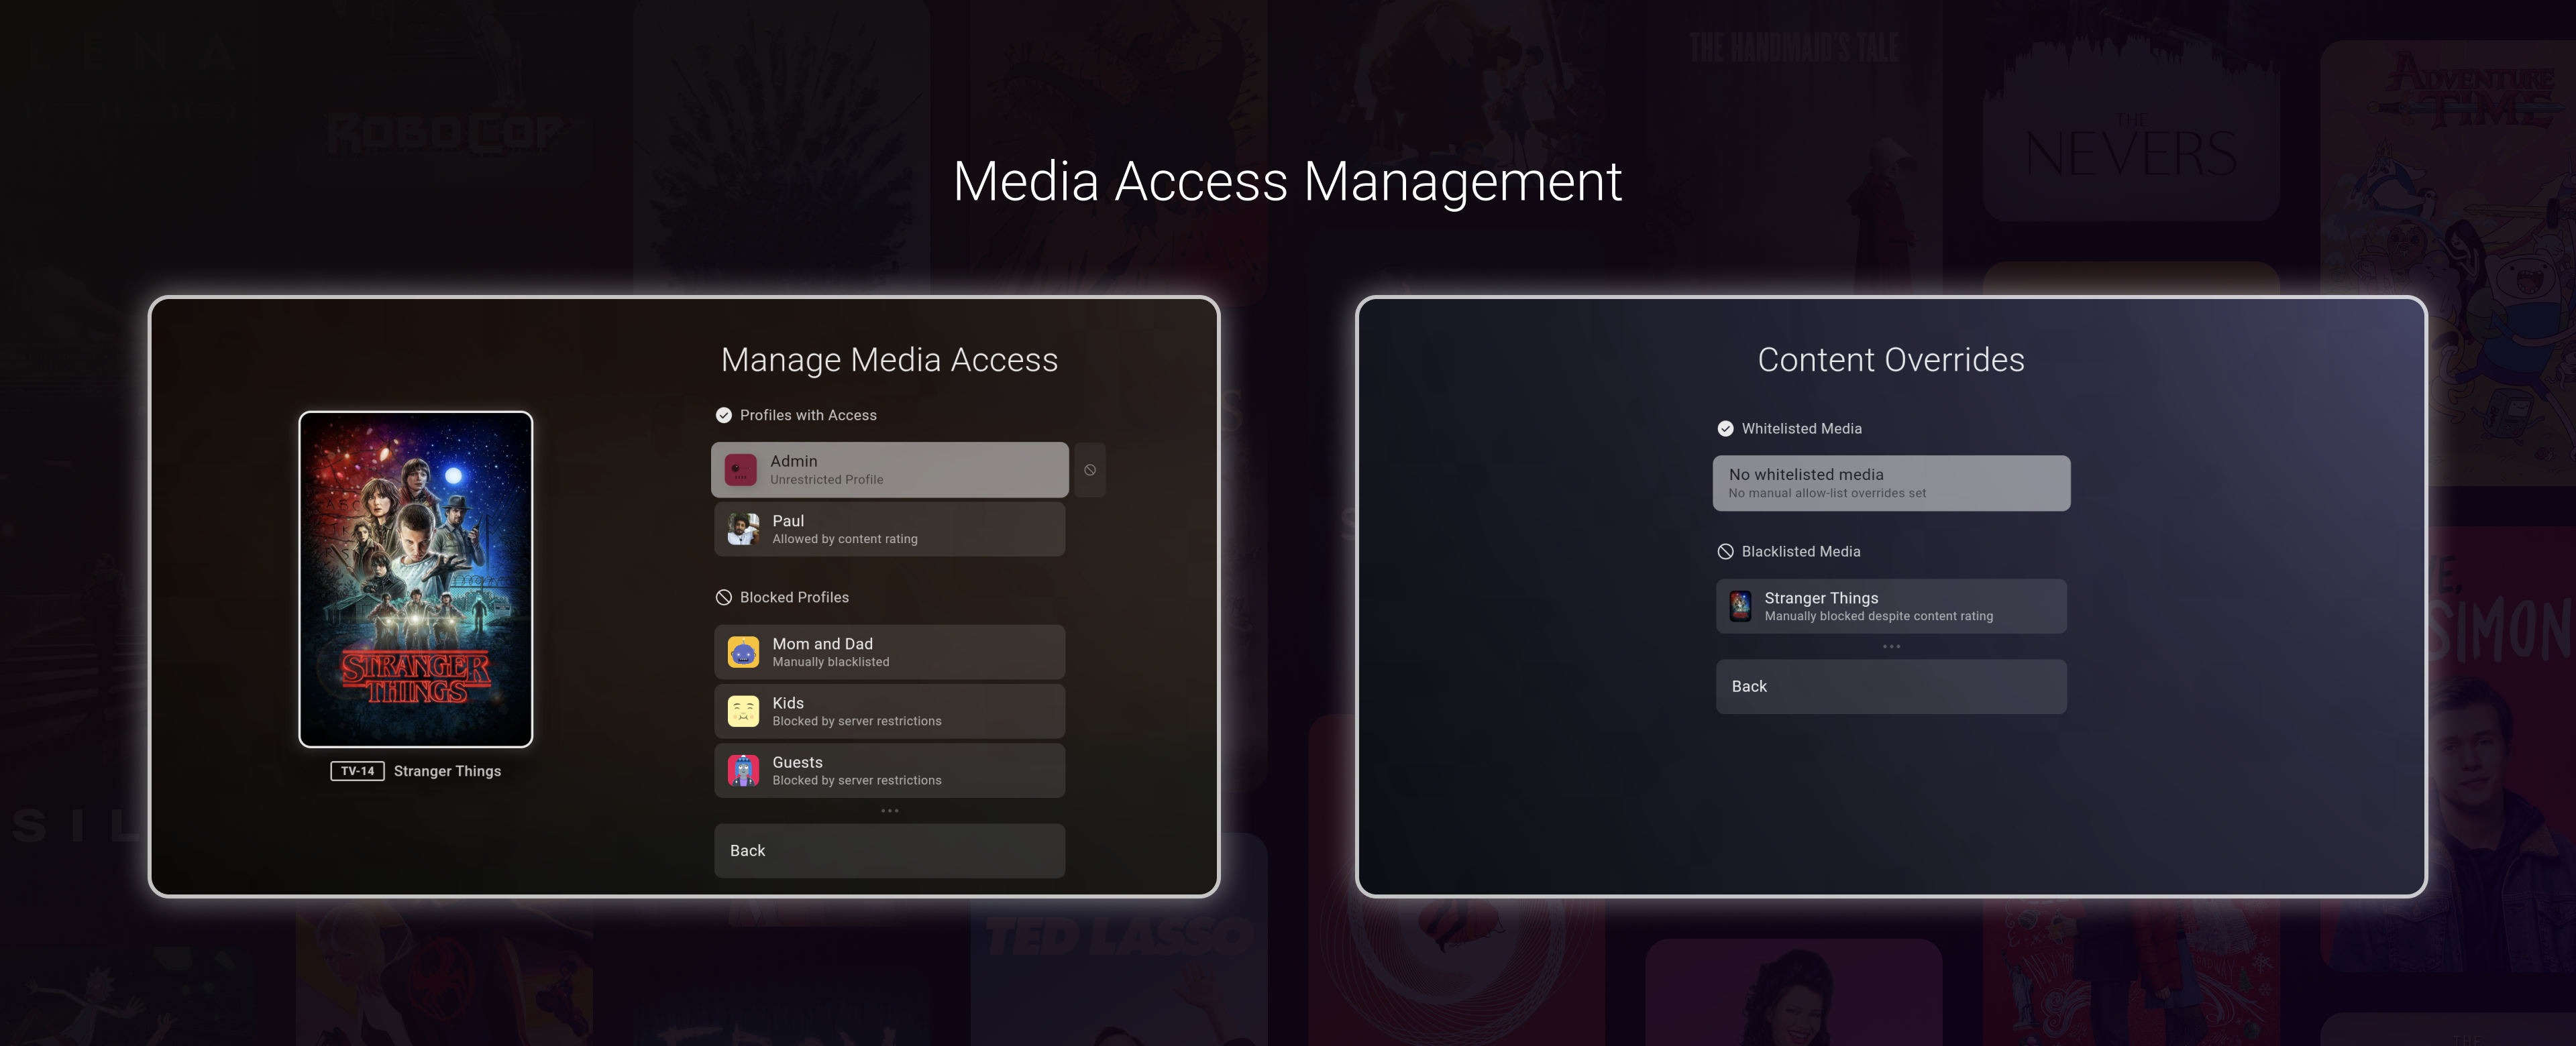Click the three dots above left Back button
The width and height of the screenshot is (2576, 1046).
889,811
